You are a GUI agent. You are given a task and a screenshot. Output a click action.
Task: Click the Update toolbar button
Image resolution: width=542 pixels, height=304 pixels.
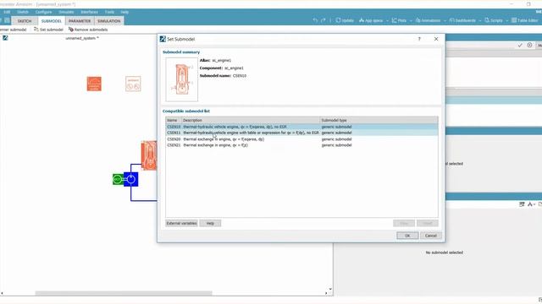click(x=345, y=20)
